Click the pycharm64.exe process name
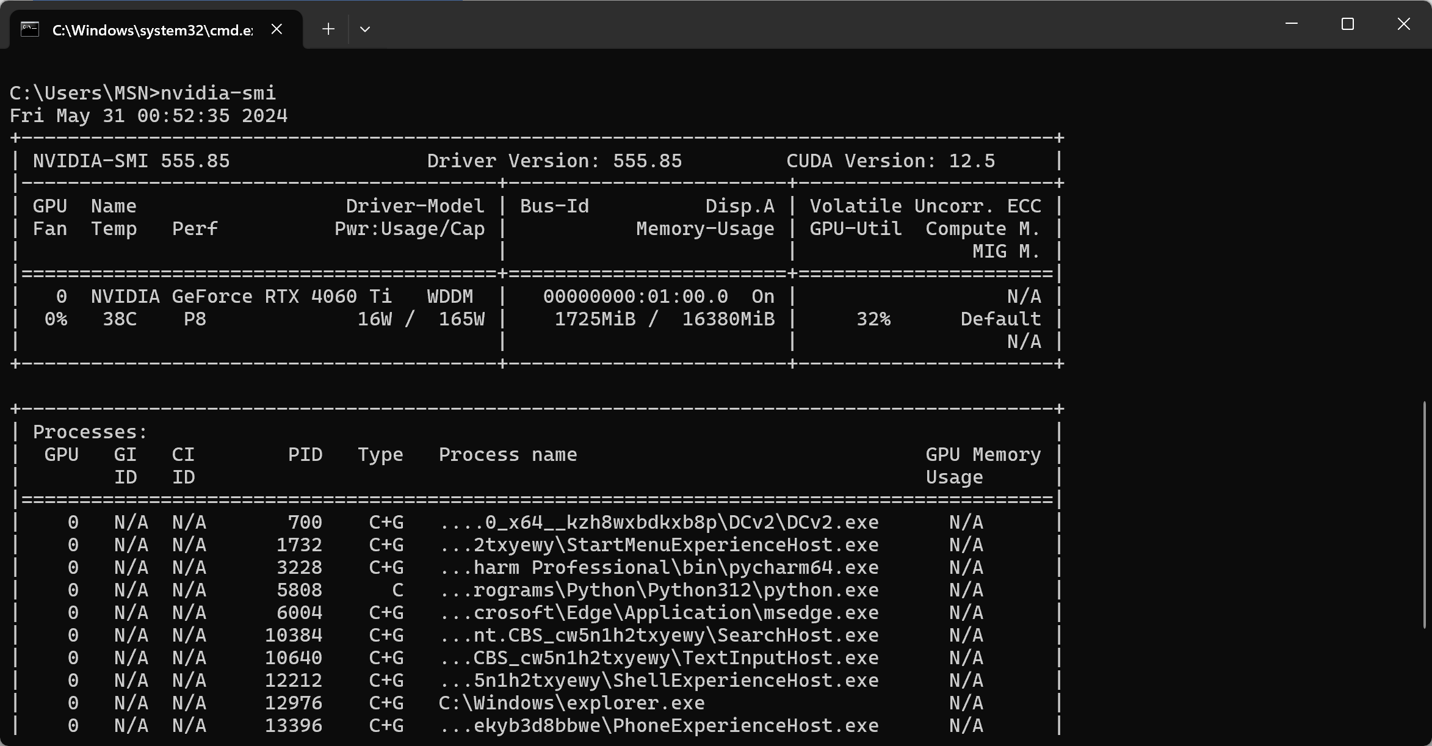Image resolution: width=1432 pixels, height=746 pixels. pyautogui.click(x=659, y=567)
